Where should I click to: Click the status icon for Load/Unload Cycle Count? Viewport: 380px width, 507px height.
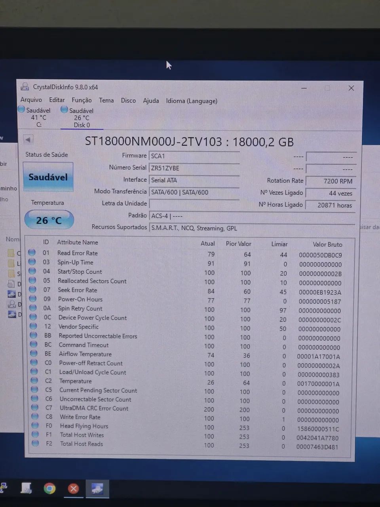point(34,372)
